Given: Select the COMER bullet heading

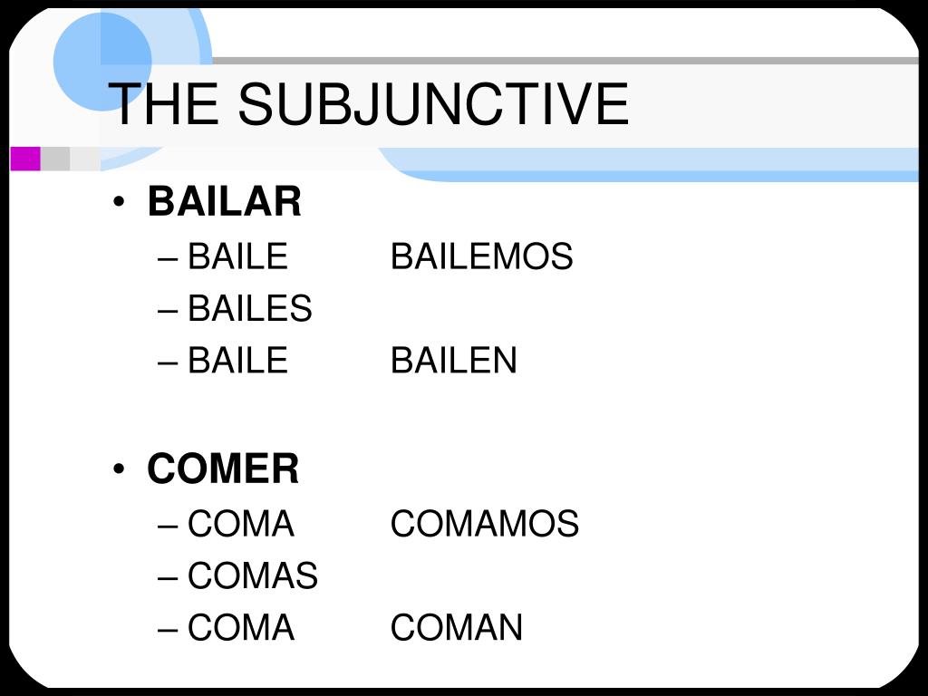Looking at the screenshot, I should click(x=223, y=469).
